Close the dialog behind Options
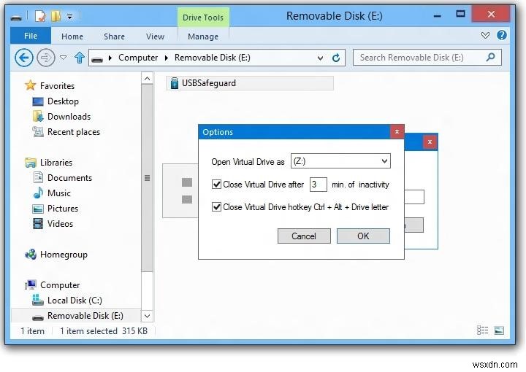 [x=430, y=142]
